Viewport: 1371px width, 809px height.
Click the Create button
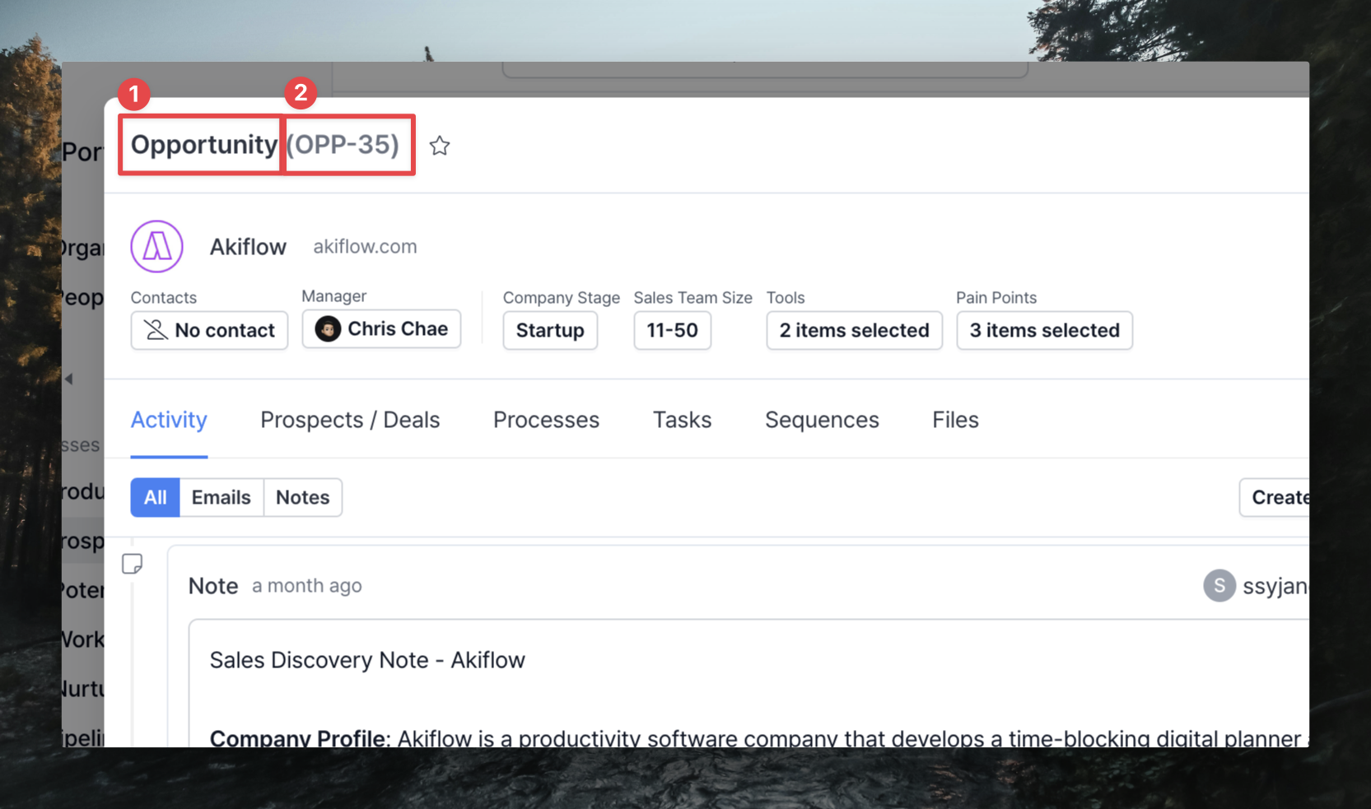pyautogui.click(x=1275, y=497)
